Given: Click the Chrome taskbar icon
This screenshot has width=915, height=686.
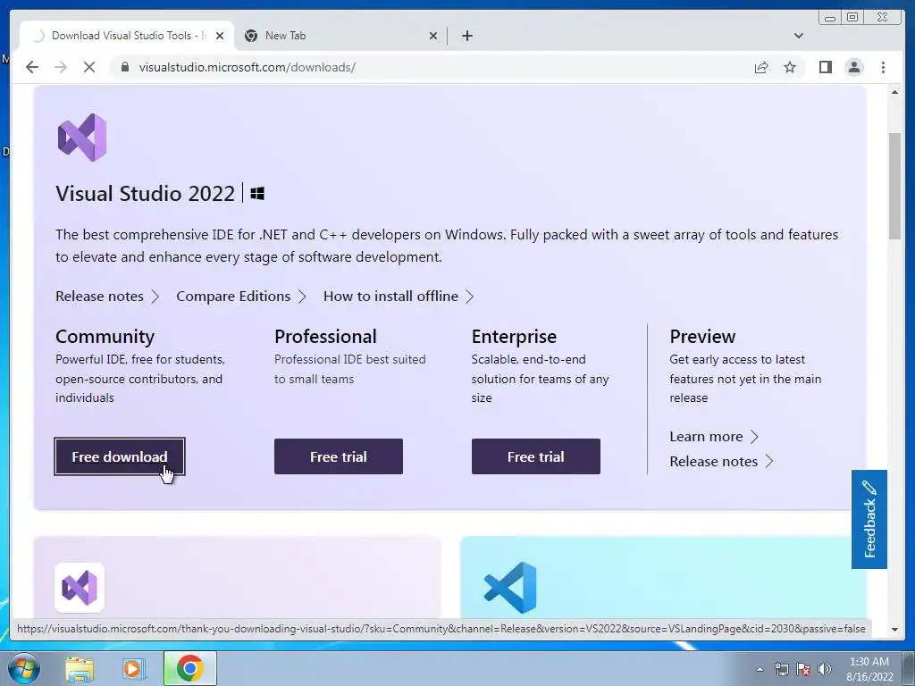Looking at the screenshot, I should click(189, 668).
